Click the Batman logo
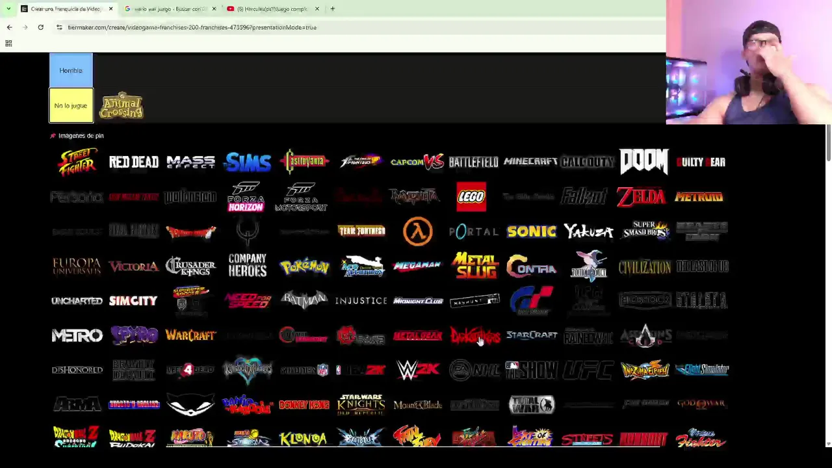Screen dimensions: 832x468 pos(304,300)
